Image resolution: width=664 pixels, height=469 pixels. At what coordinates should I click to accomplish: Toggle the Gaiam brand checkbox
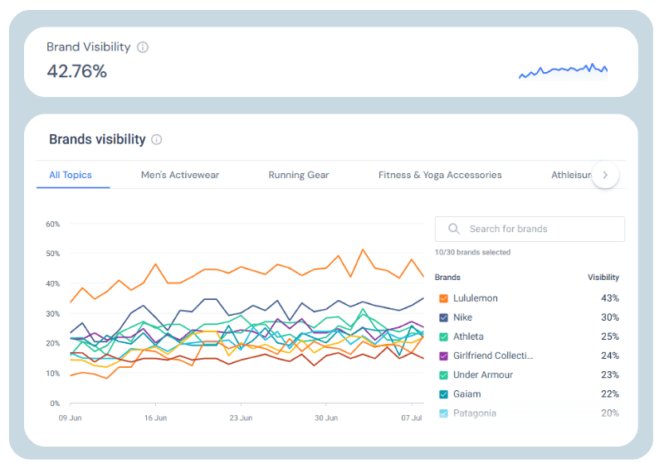pos(443,394)
